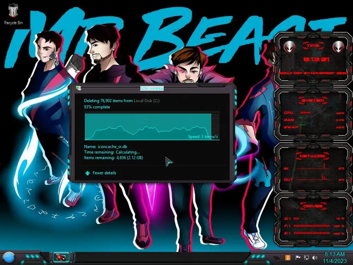Click the E:\ drive usage row
This screenshot has height=265, width=353.
pos(314,233)
